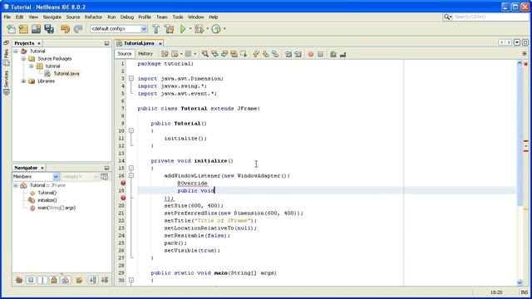Click the error marker on line 17
Image resolution: width=532 pixels, height=299 pixels.
coord(123,183)
